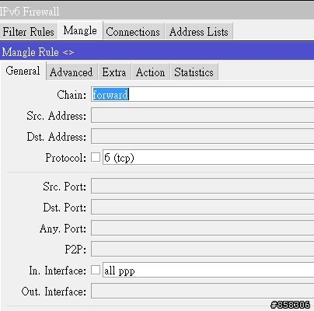Open the Filter Rules tab
The height and width of the screenshot is (311, 314).
pyautogui.click(x=29, y=32)
